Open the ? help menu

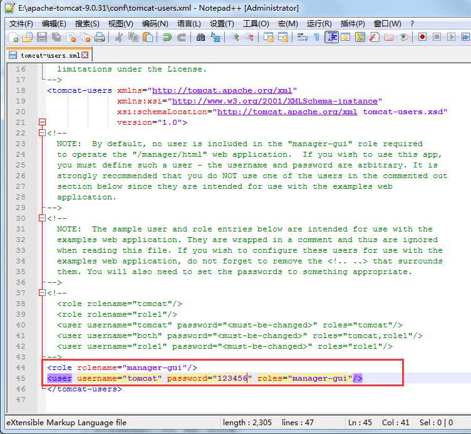coord(412,24)
